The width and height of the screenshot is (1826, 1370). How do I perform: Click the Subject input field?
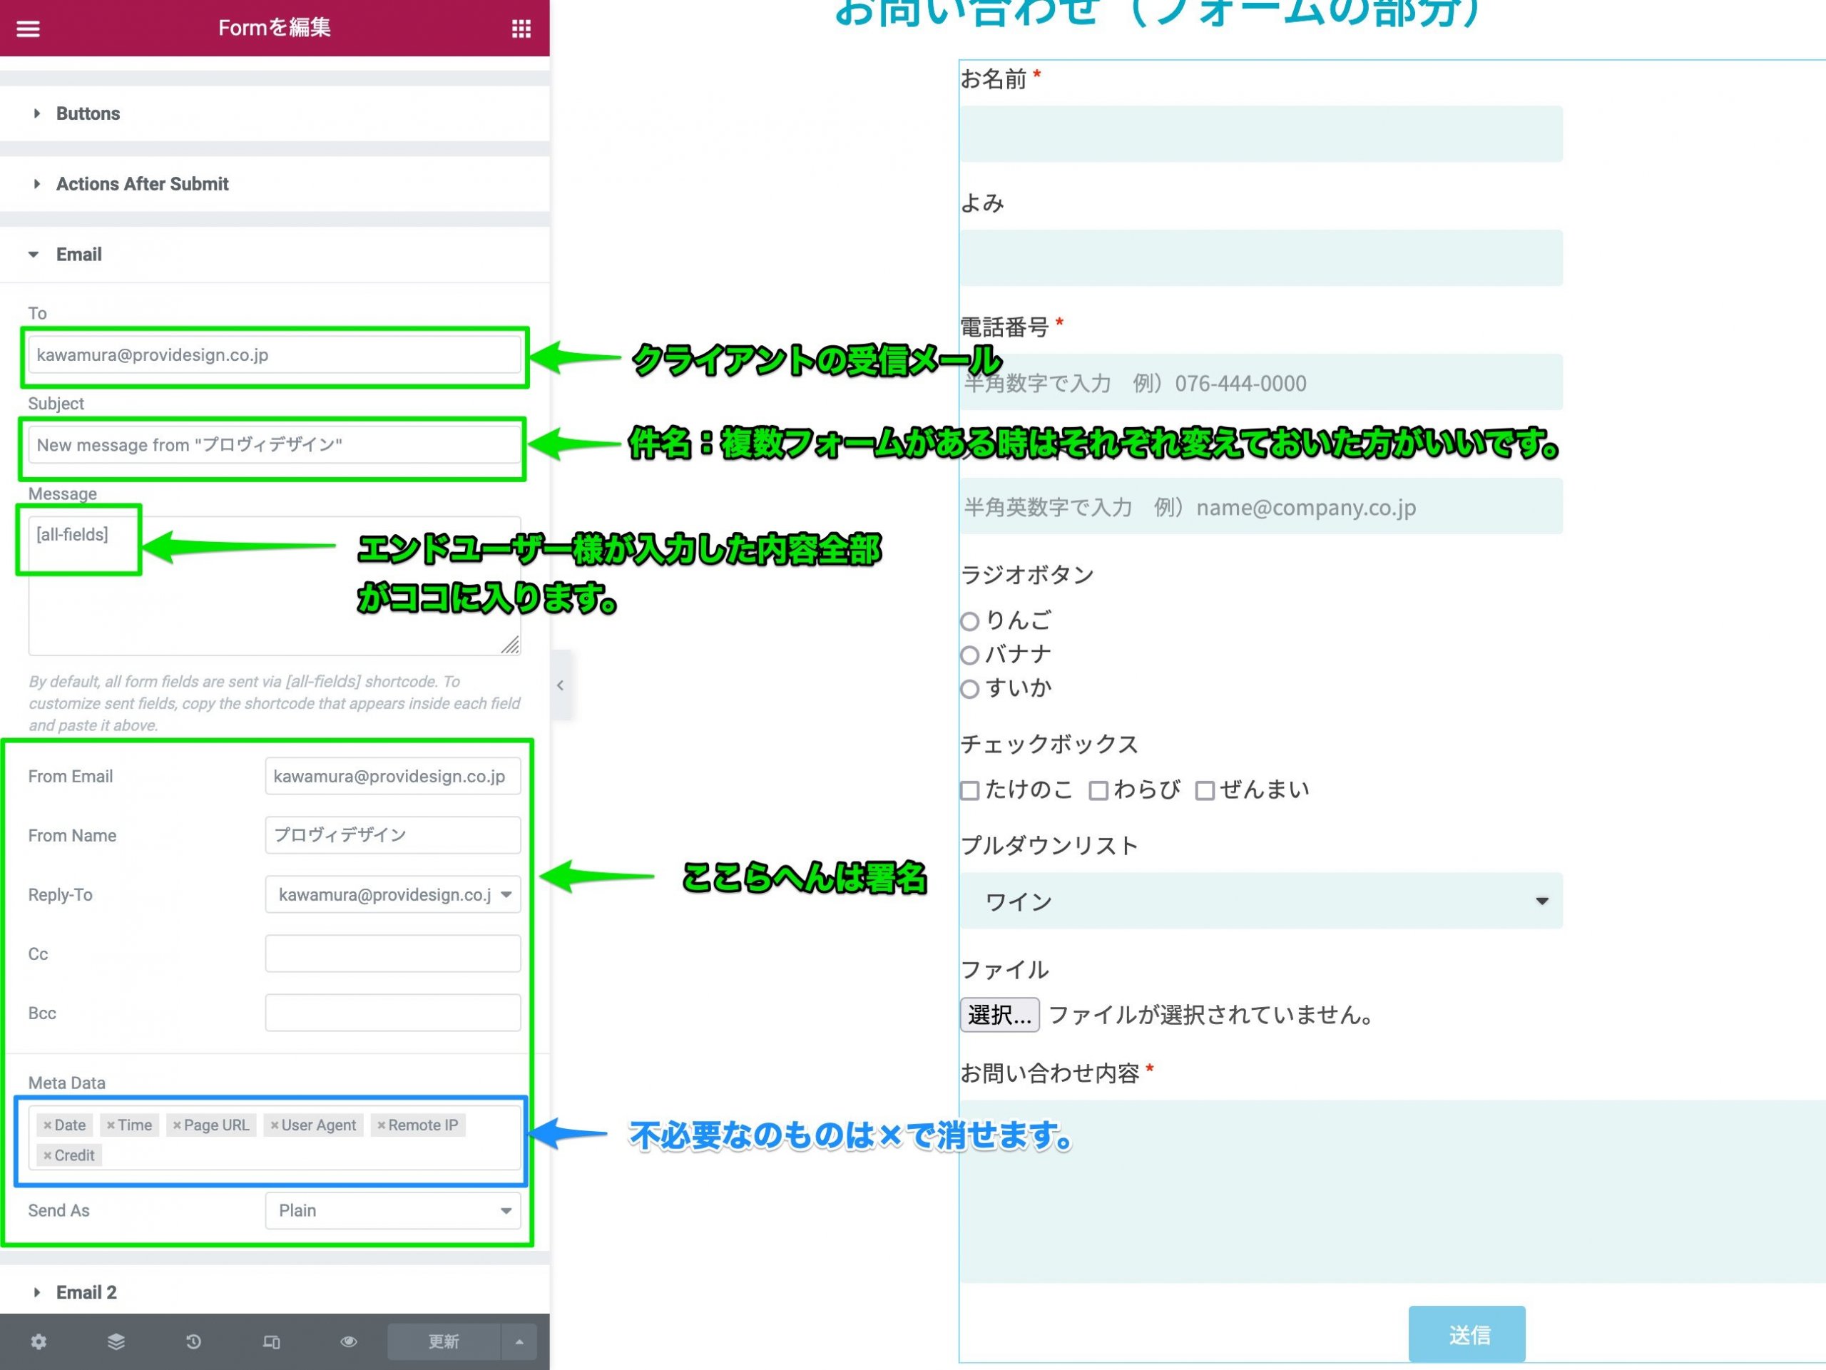point(273,446)
